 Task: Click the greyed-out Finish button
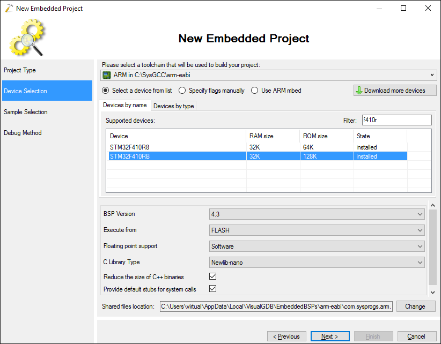pyautogui.click(x=373, y=336)
